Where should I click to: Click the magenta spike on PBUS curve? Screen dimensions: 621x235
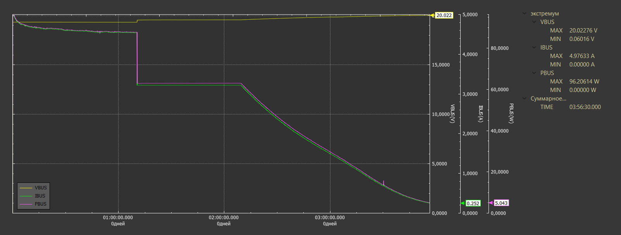[384, 182]
